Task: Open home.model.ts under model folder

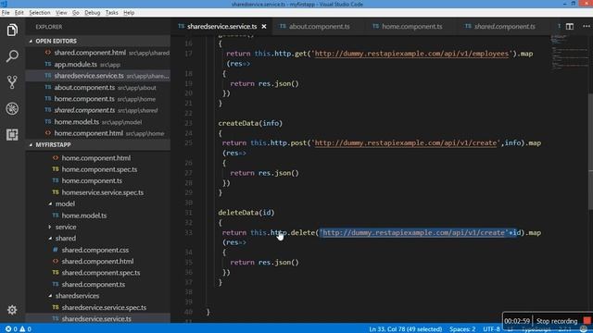Action: [98, 216]
